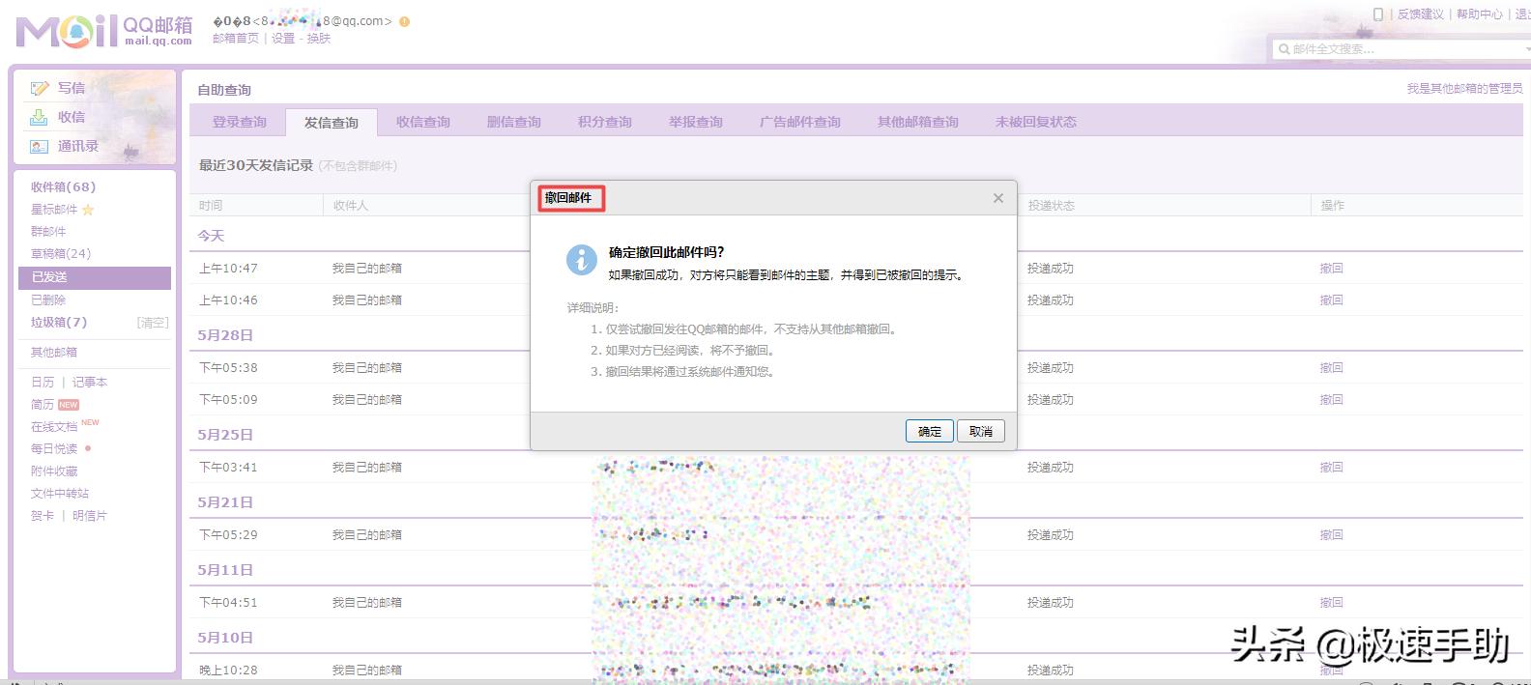Open the 未被回复状态 tab
The image size is (1531, 685).
[x=1036, y=122]
